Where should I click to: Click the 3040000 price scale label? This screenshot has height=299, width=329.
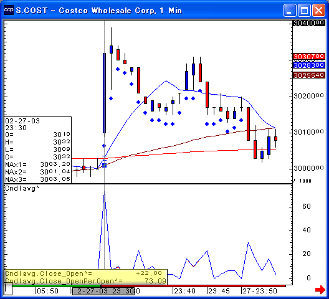click(x=308, y=23)
